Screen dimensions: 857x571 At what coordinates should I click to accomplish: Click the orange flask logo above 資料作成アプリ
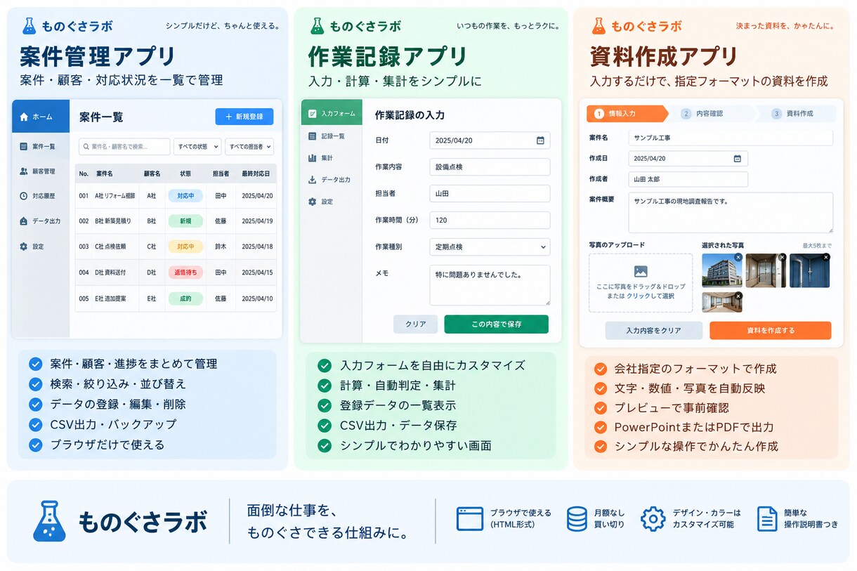click(598, 26)
